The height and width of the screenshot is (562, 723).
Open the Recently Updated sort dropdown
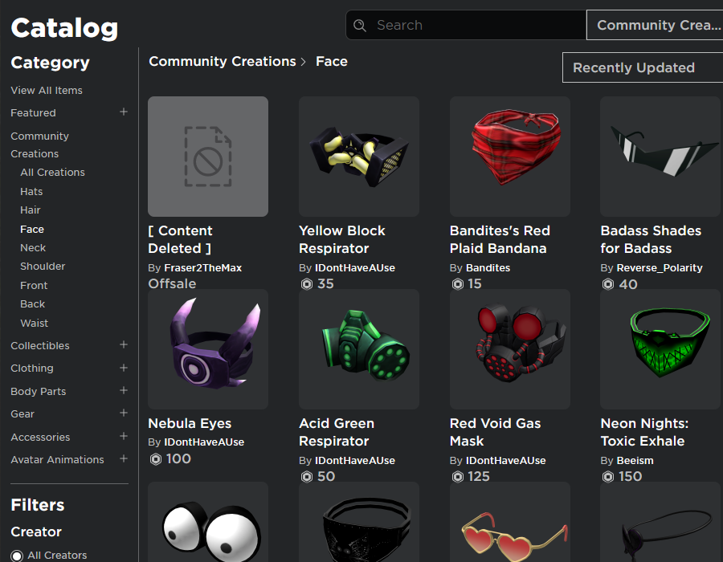[x=643, y=67]
